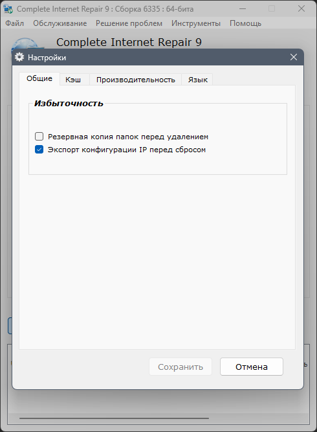Close the Настройки dialog with the X
The height and width of the screenshot is (432, 317).
click(x=294, y=57)
